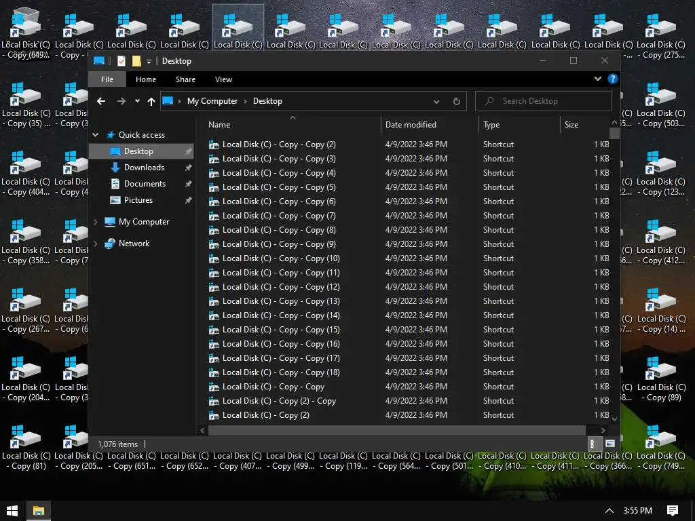Open the address bar history dropdown
Image resolution: width=695 pixels, height=521 pixels.
[436, 102]
